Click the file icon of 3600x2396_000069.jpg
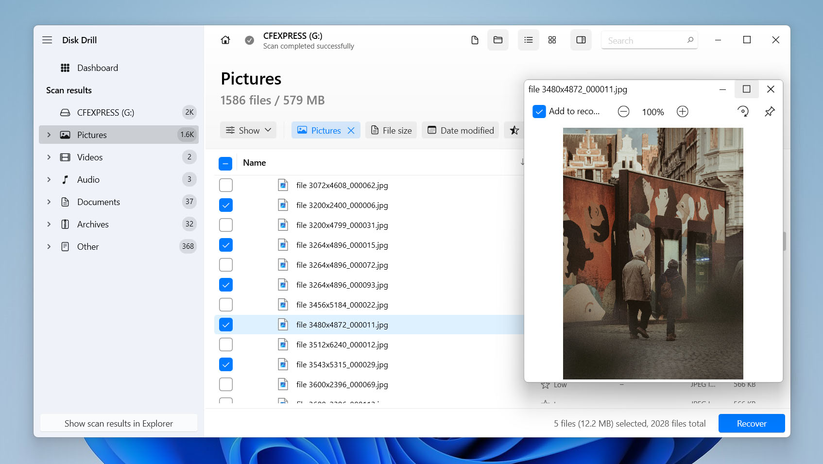The image size is (823, 464). (283, 384)
